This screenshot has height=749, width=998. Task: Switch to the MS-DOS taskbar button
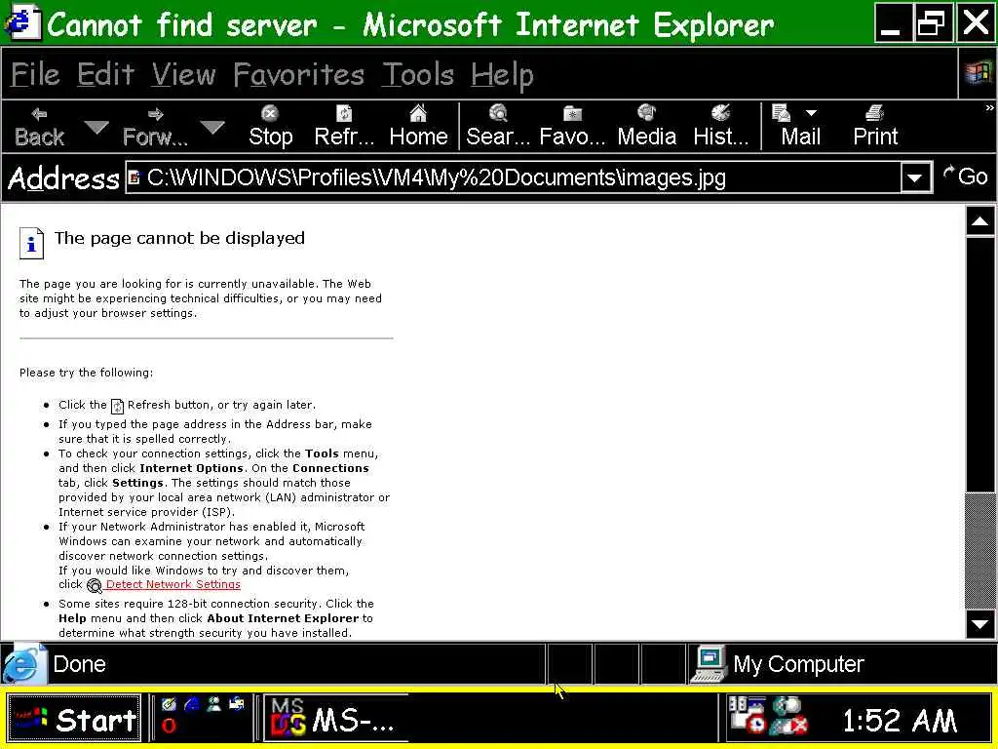335,720
